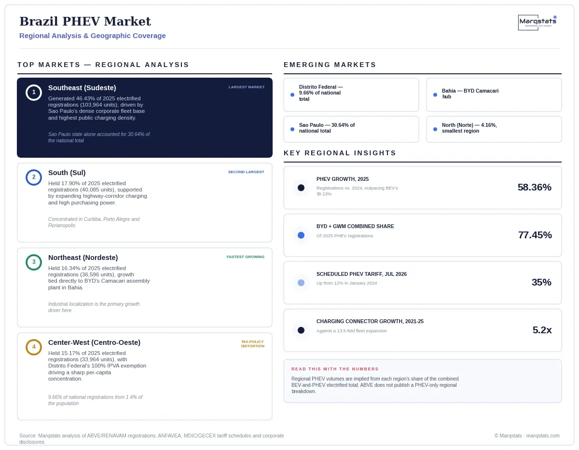Click the BYD + GWM COMBINED SHARE label
This screenshot has height=450, width=579.
coord(355,226)
